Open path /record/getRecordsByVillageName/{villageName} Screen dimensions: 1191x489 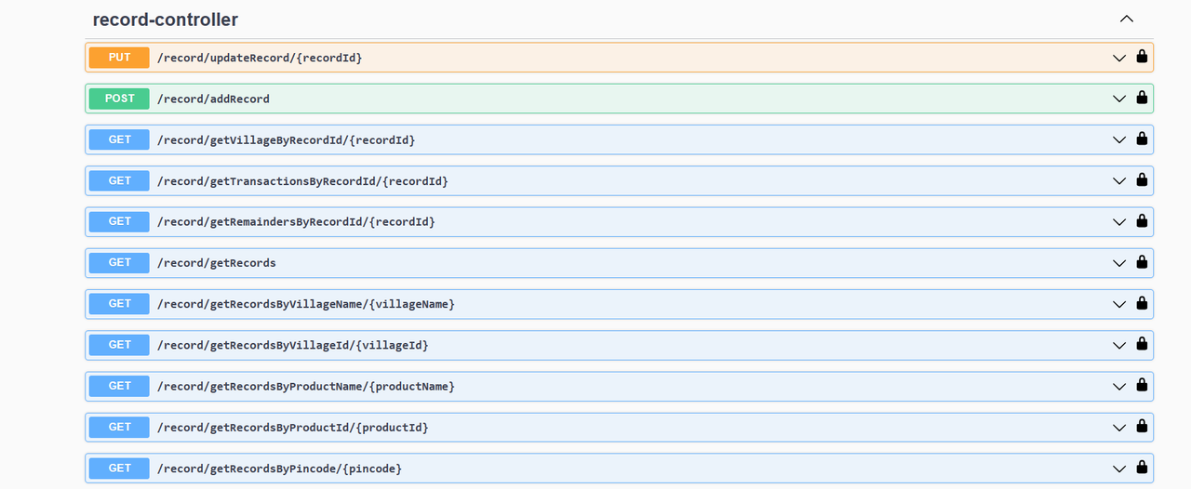point(306,304)
